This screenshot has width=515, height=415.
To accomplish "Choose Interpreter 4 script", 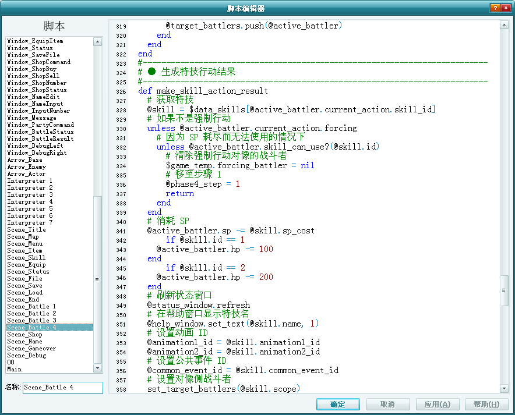I will tap(30, 202).
